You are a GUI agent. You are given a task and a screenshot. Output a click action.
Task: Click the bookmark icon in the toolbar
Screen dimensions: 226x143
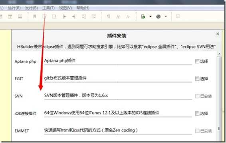pos(35,17)
